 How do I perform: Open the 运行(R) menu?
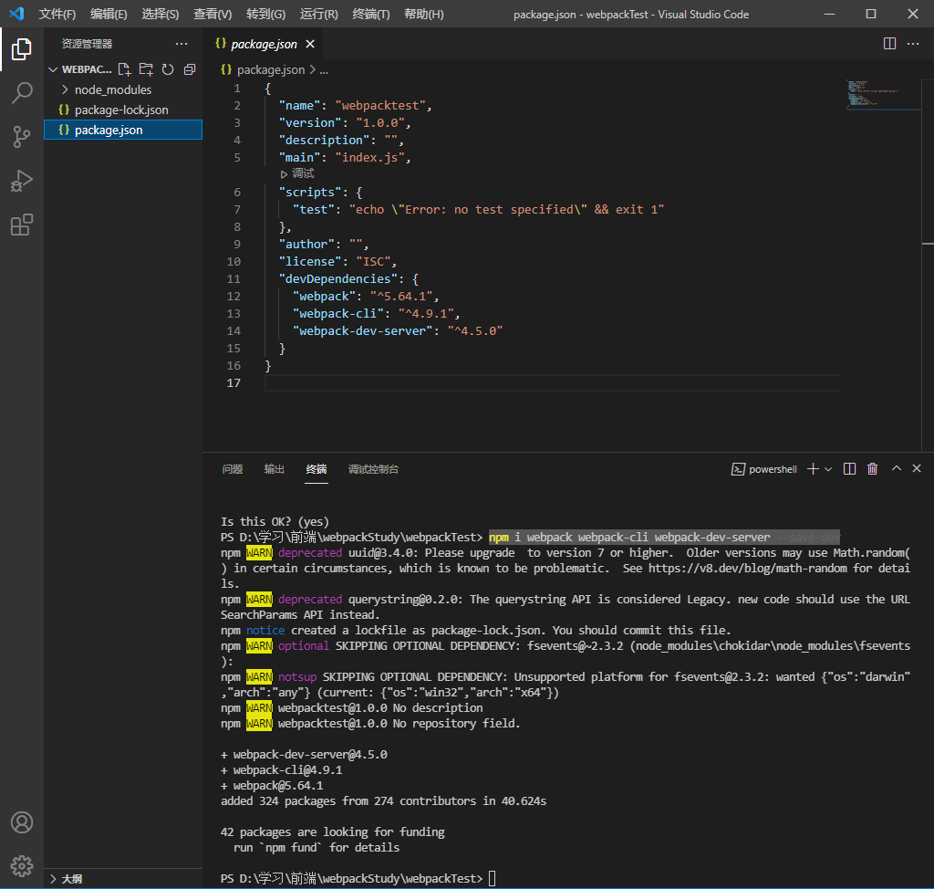click(x=318, y=15)
